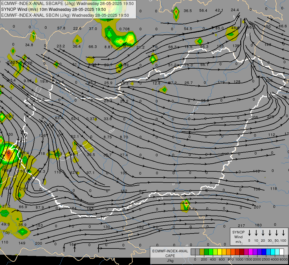Viewport: 289px width, 265px height.
Task: Click the map value '87.9'
Action: [40, 208]
